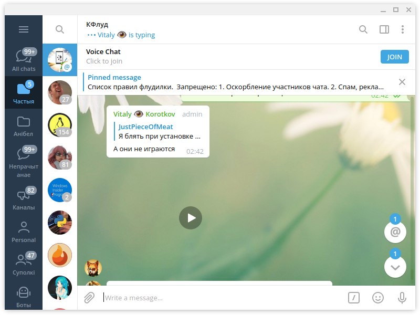Image resolution: width=420 pixels, height=315 pixels.
Task: Open the penguin chat with 154 unread
Action: pyautogui.click(x=60, y=125)
